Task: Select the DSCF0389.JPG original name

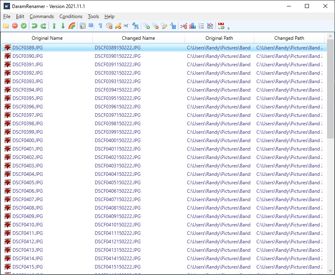Action: pos(28,48)
